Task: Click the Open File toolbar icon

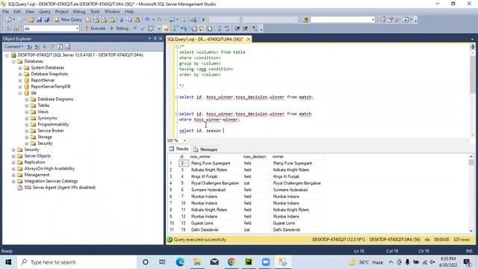Action: point(31,20)
